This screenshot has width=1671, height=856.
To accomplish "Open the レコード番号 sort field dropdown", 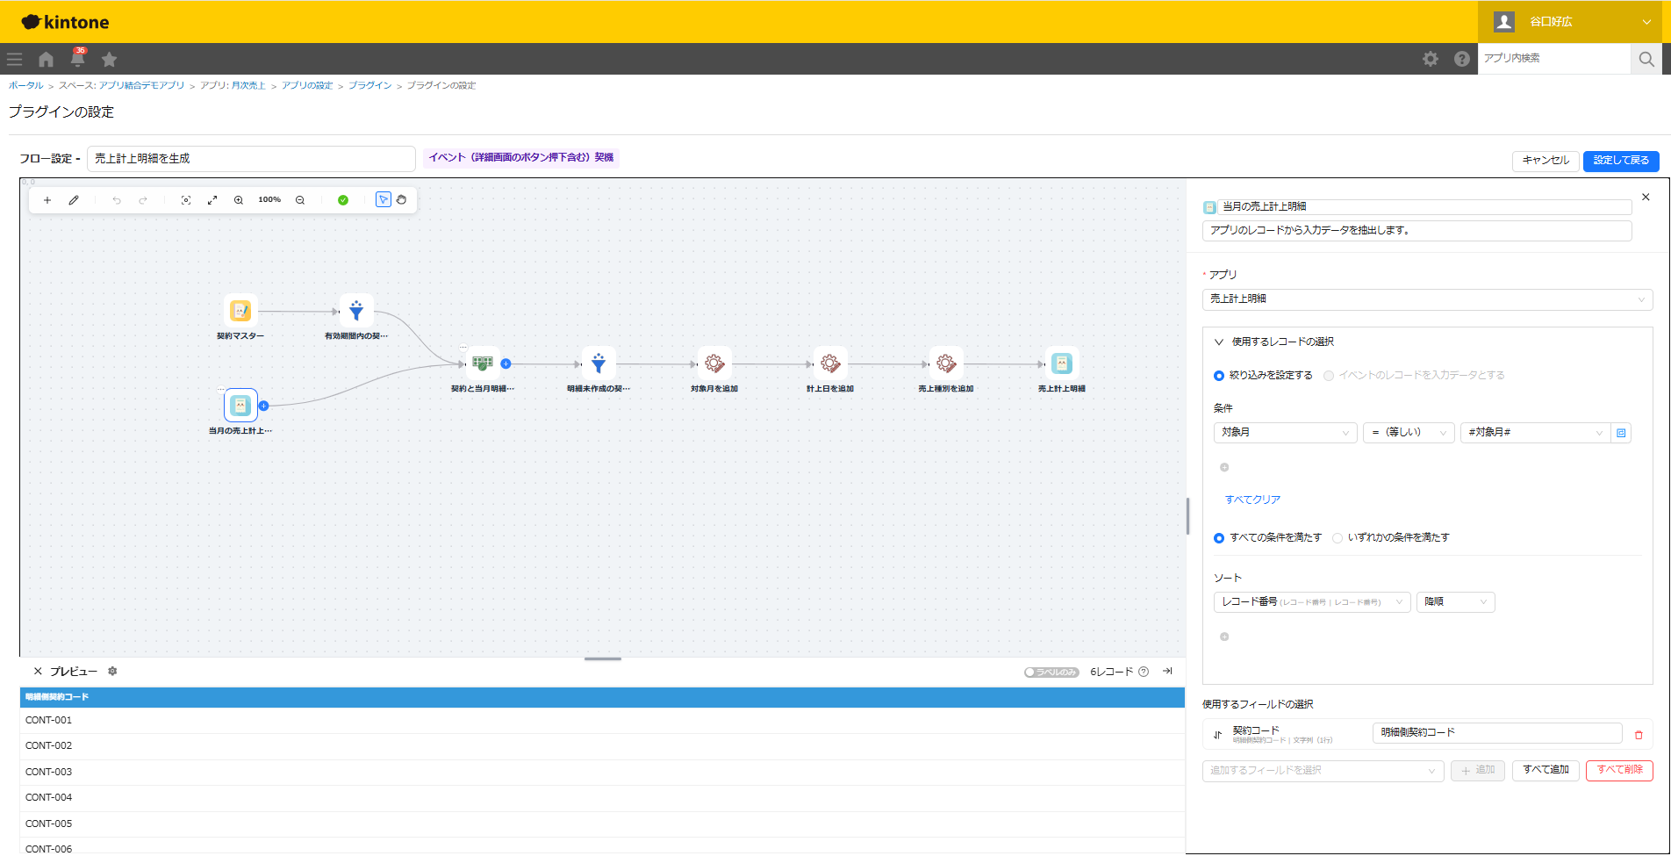I will coord(1312,601).
